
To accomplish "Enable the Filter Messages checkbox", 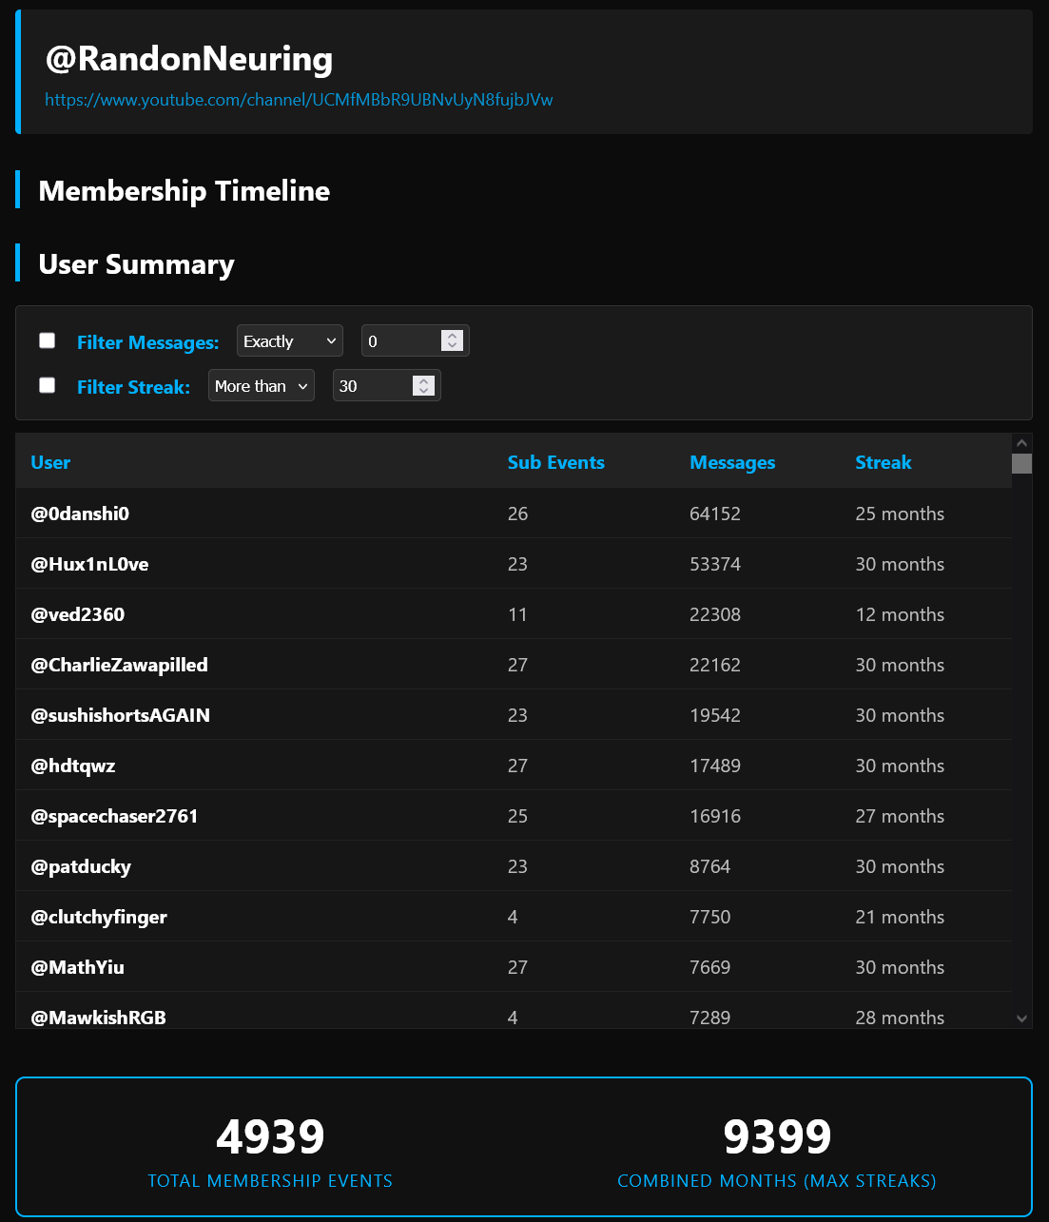I will pyautogui.click(x=47, y=340).
